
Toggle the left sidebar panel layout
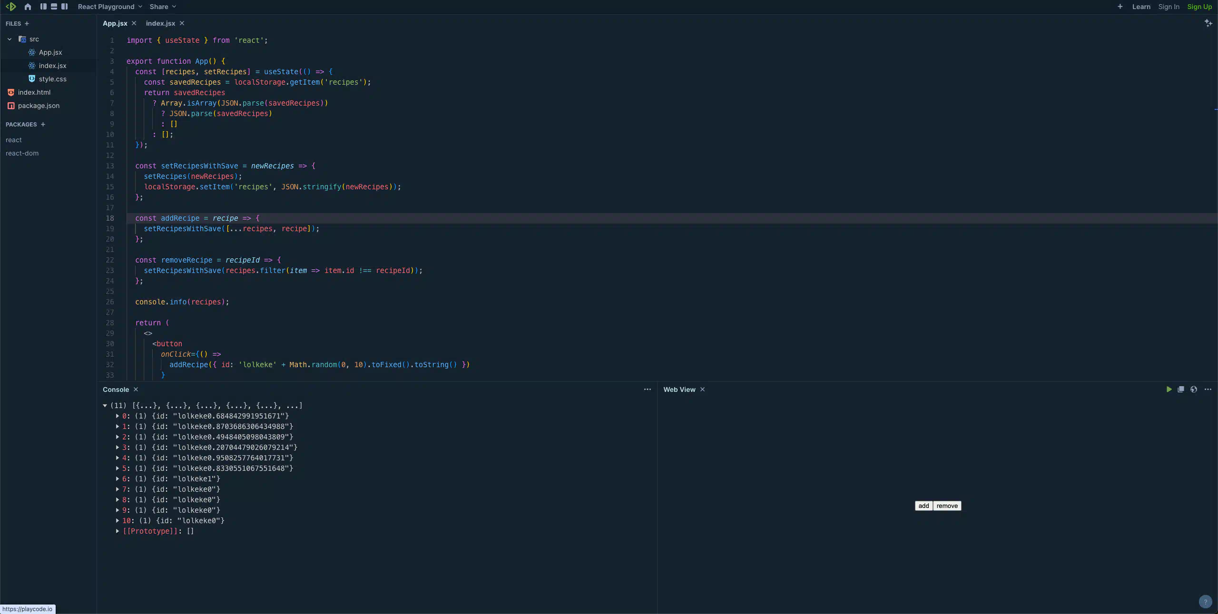click(43, 7)
